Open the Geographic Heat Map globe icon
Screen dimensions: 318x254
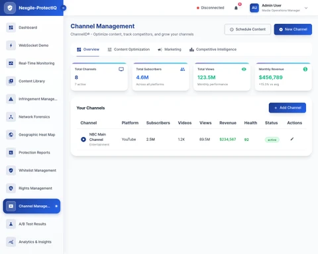pos(11,135)
